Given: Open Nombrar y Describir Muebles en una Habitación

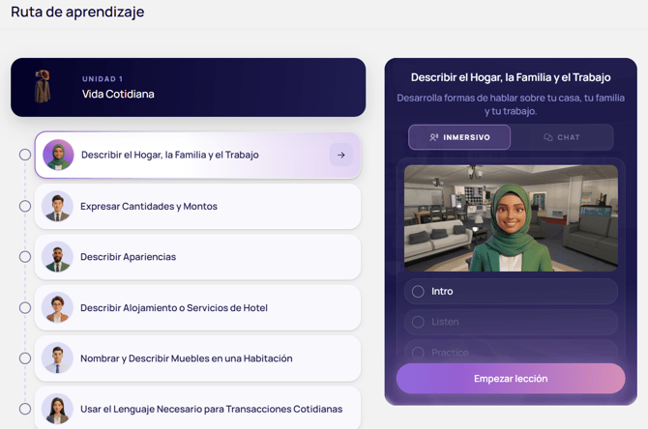Looking at the screenshot, I should point(197,358).
